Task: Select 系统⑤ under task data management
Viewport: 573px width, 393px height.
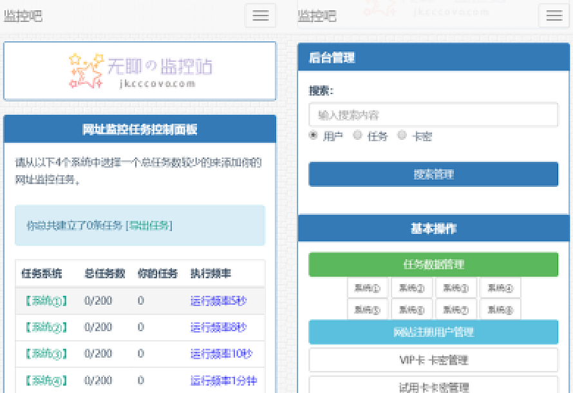Action: point(368,309)
